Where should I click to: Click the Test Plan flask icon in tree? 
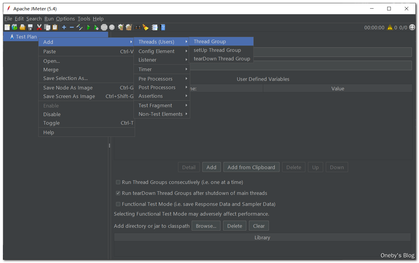pyautogui.click(x=12, y=37)
